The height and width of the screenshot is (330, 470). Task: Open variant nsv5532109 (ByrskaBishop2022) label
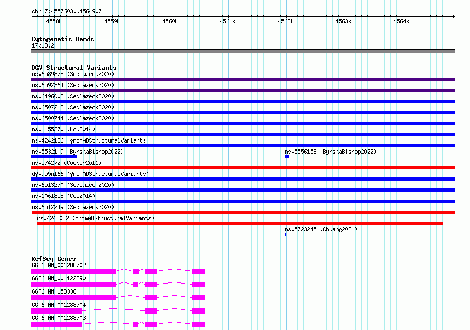pos(78,152)
